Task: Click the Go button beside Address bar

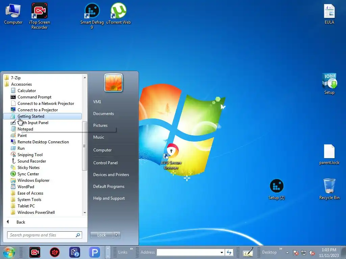Action: [x=229, y=252]
